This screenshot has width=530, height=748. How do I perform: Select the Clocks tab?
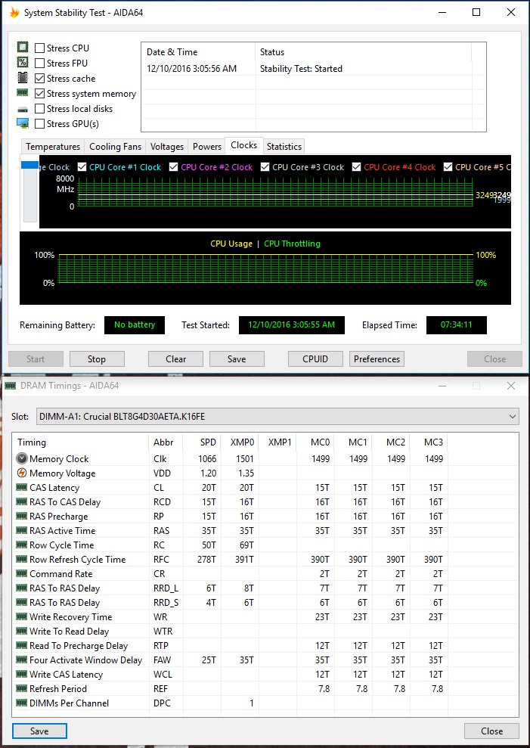(x=243, y=145)
